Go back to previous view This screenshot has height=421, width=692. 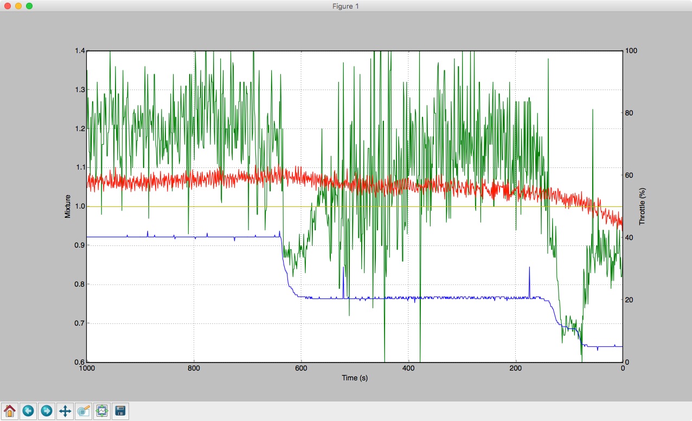(x=28, y=411)
